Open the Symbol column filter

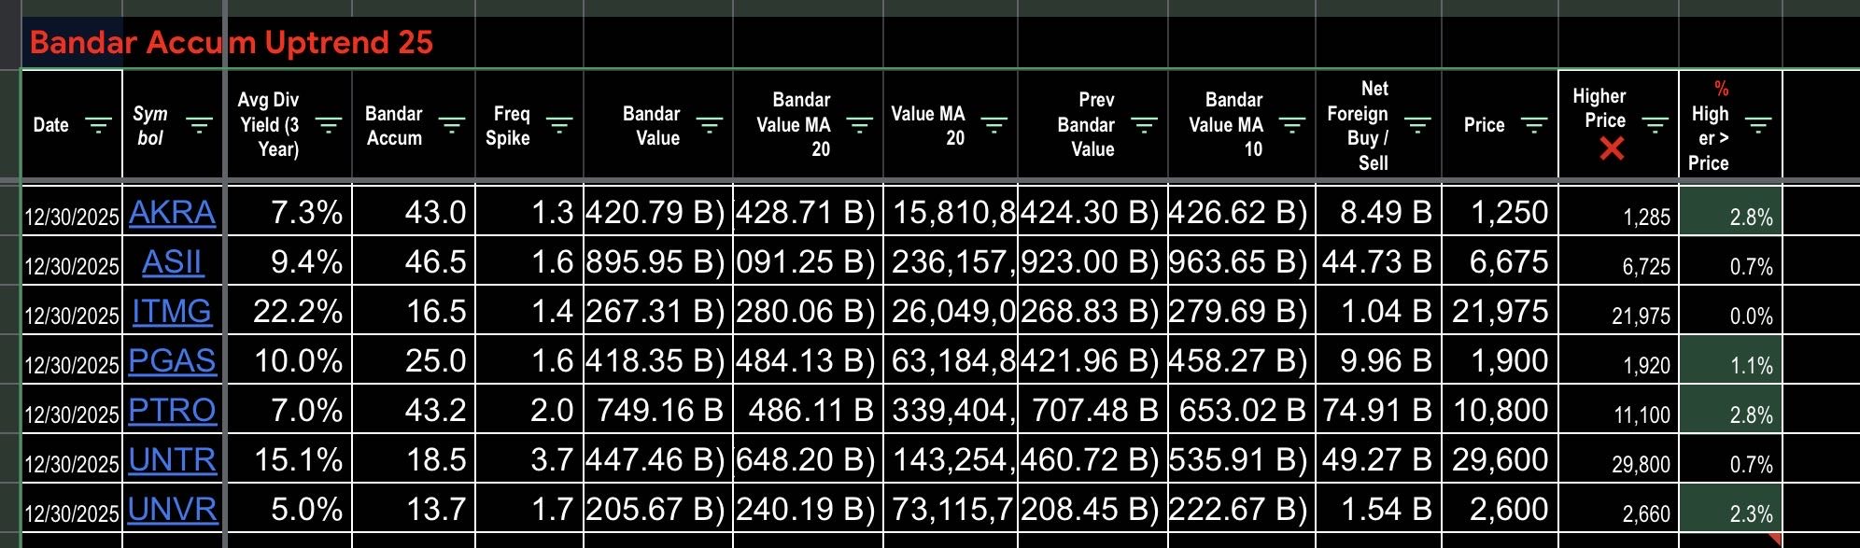(199, 125)
